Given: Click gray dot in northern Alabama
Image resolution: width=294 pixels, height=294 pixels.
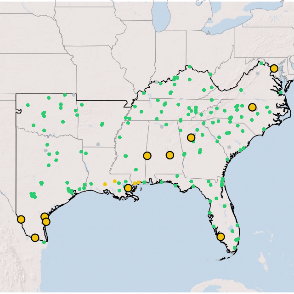Looking at the screenshot, I should tap(162, 127).
